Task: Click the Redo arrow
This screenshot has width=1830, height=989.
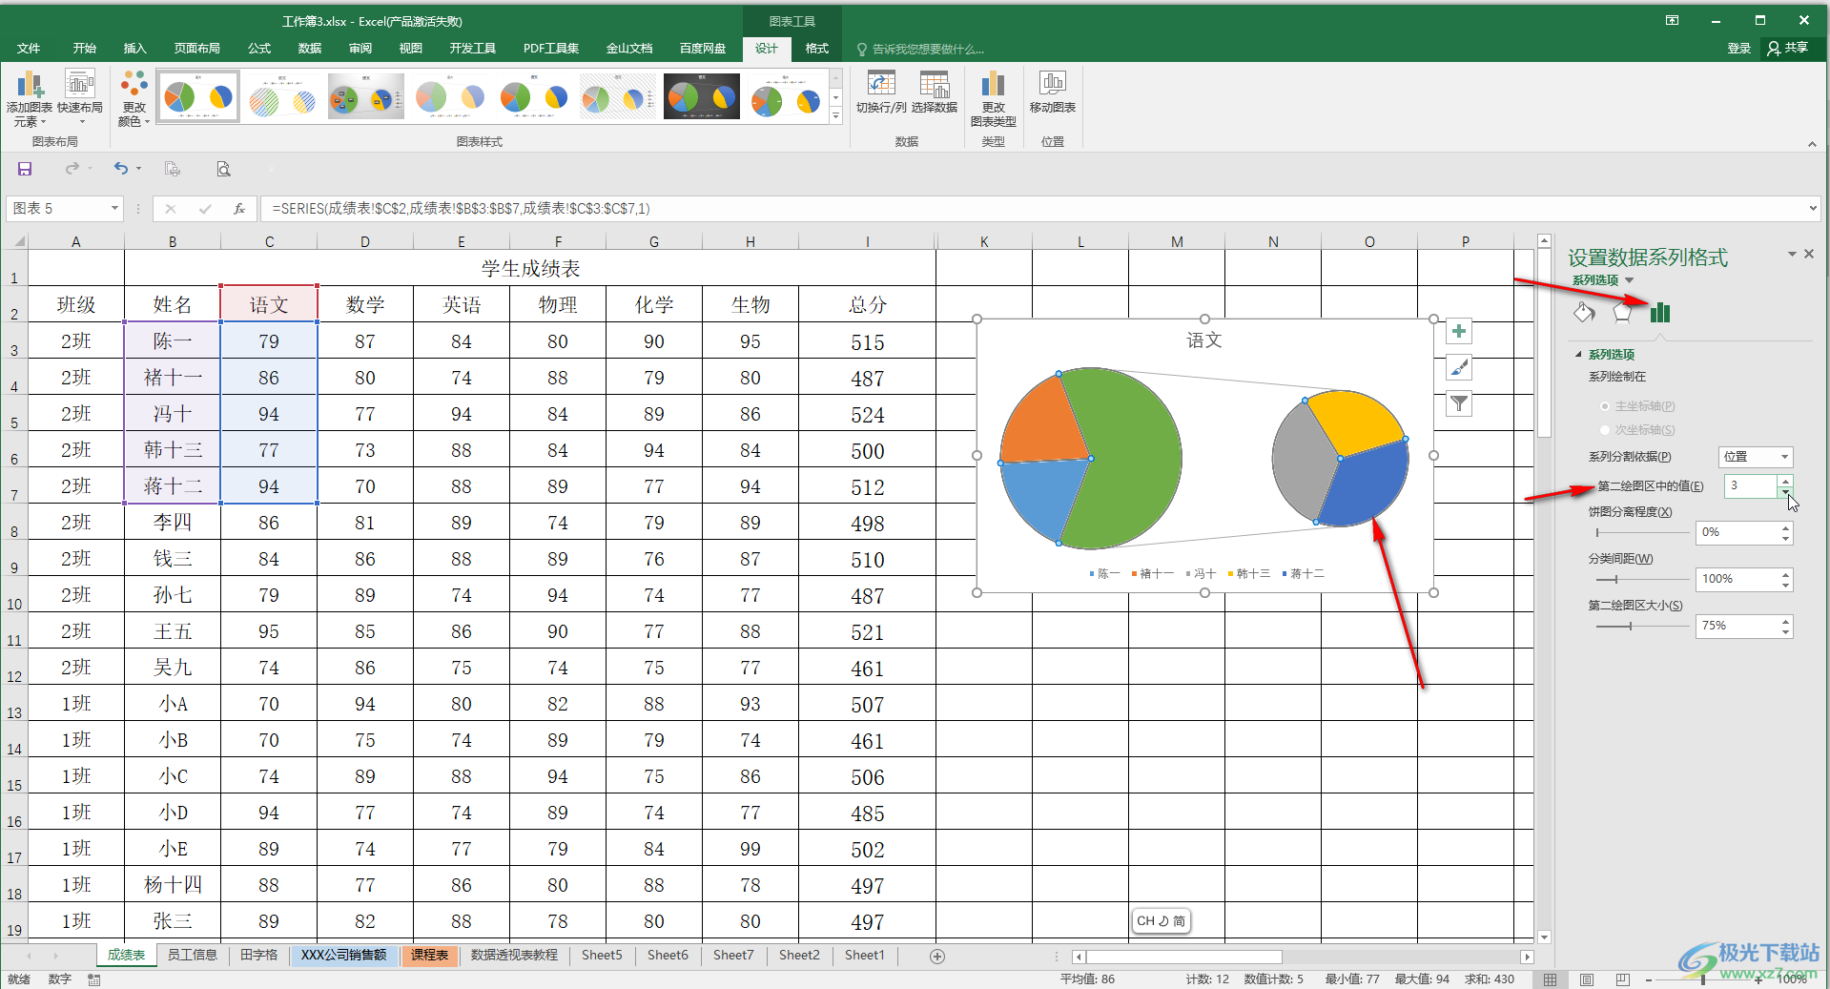Action: (x=72, y=169)
